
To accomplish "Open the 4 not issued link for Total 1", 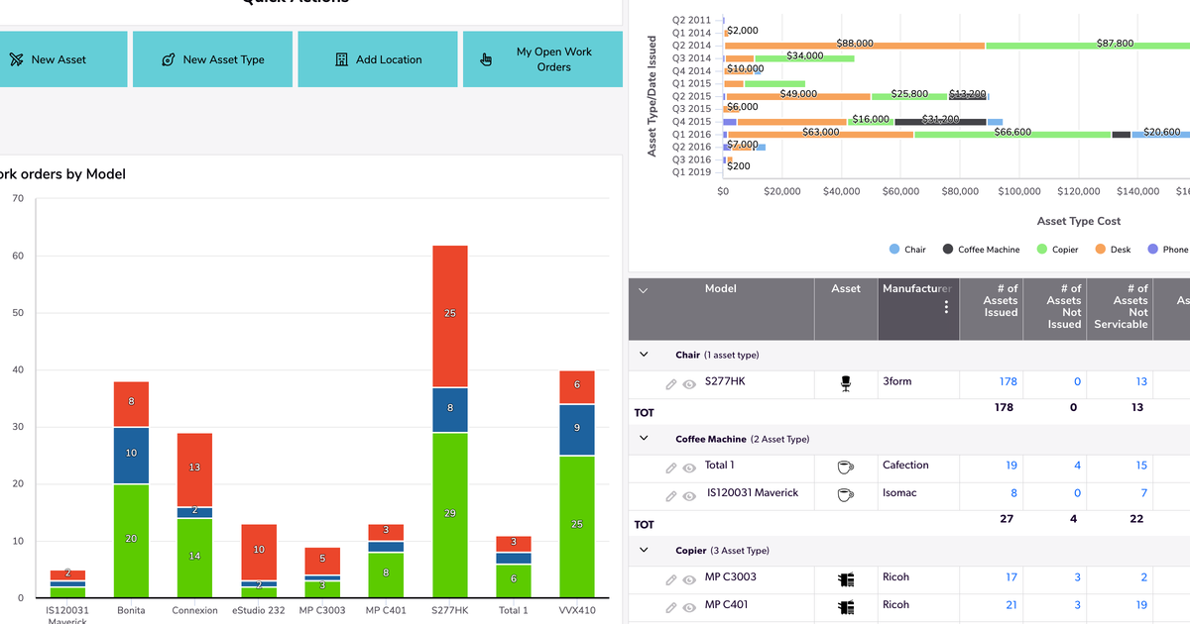I will [1078, 466].
